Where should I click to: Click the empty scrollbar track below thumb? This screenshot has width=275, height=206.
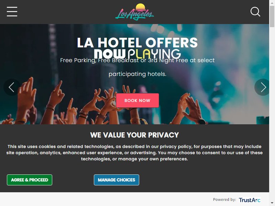(x=272, y=114)
